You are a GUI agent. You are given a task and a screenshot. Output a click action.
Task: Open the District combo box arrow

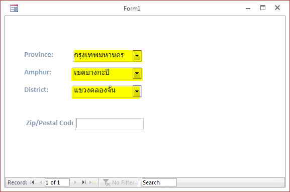[x=137, y=91]
